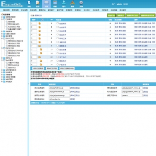This screenshot has width=156, height=156.
Task: Open the 系统 (System) globe icon in top navigation
Action: pos(29,4)
